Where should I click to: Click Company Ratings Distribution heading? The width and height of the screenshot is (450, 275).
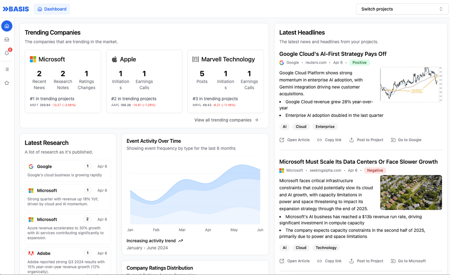click(x=160, y=268)
